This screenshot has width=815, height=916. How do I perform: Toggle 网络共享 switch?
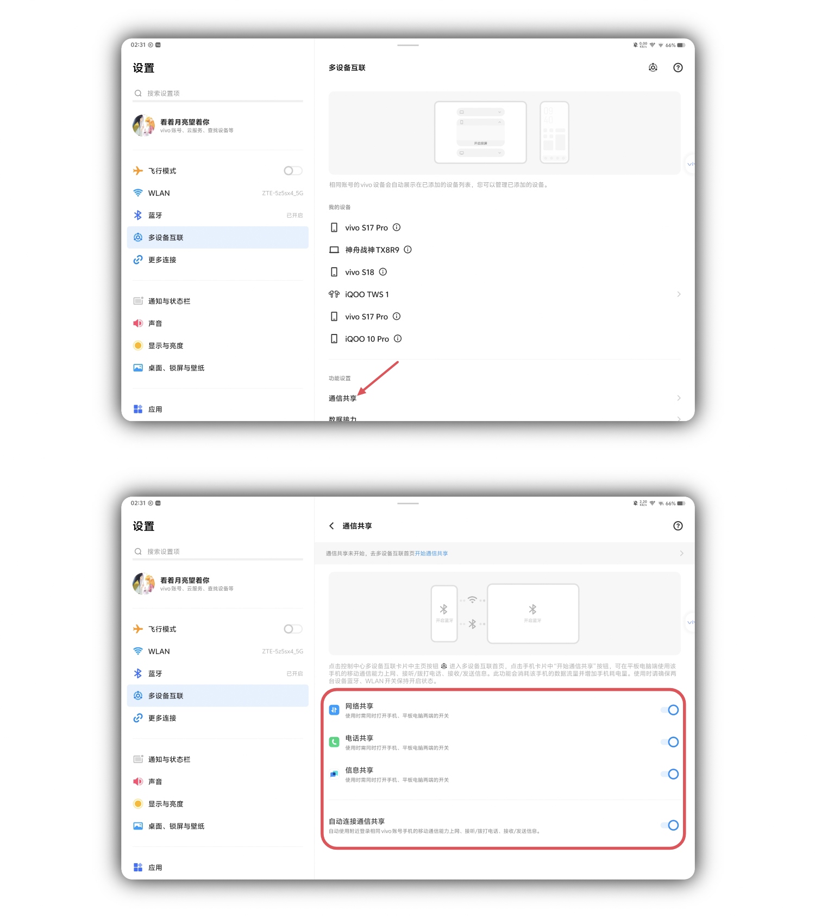[x=669, y=710]
